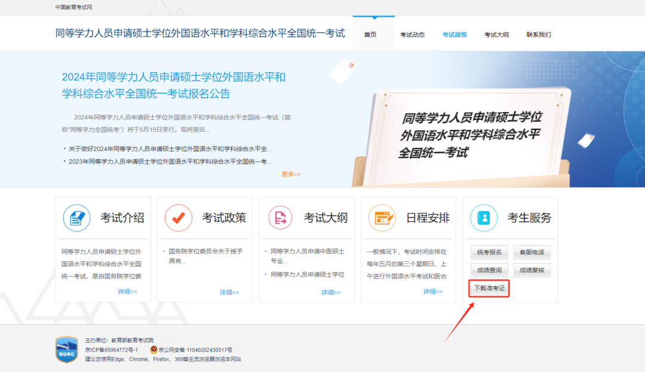Click the 日程安排 calendar icon
This screenshot has width=645, height=372.
coord(382,218)
